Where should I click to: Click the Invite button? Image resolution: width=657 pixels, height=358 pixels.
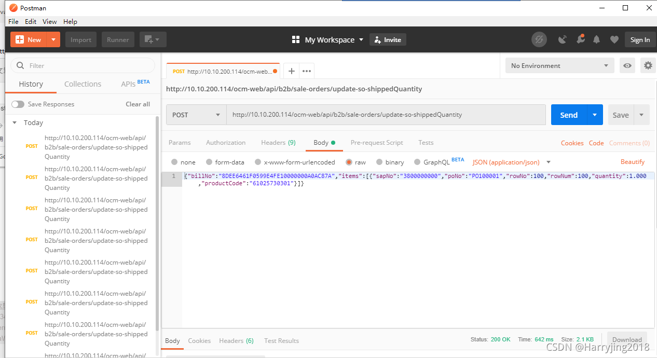coord(388,39)
